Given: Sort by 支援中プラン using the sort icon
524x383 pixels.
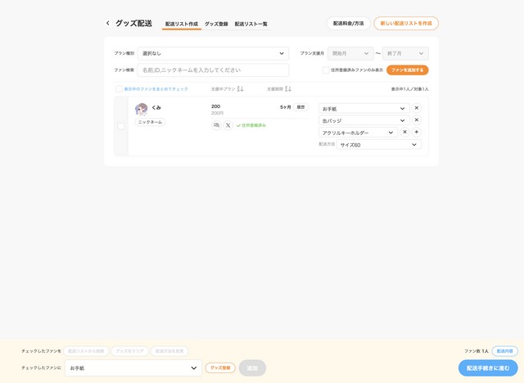Looking at the screenshot, I should click(x=241, y=88).
